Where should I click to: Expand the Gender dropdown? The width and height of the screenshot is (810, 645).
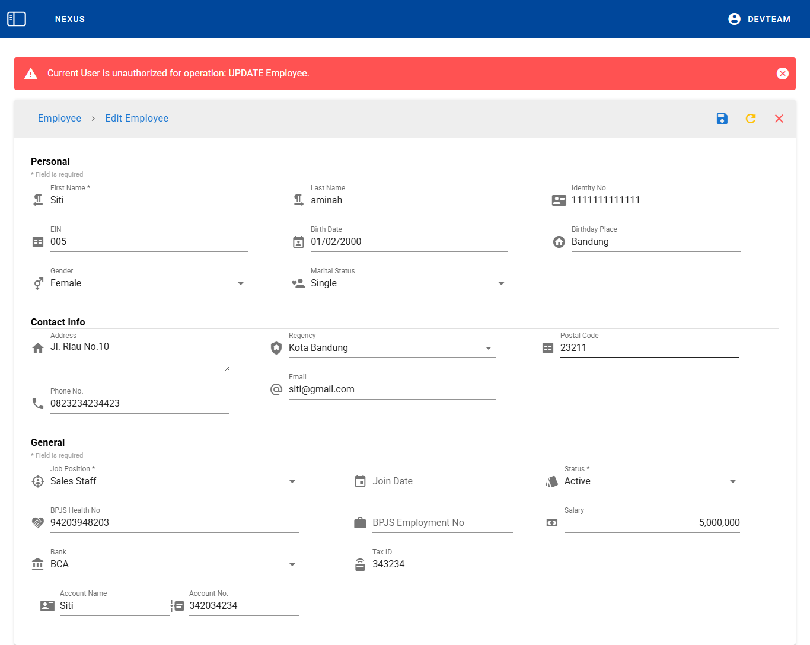pos(241,283)
